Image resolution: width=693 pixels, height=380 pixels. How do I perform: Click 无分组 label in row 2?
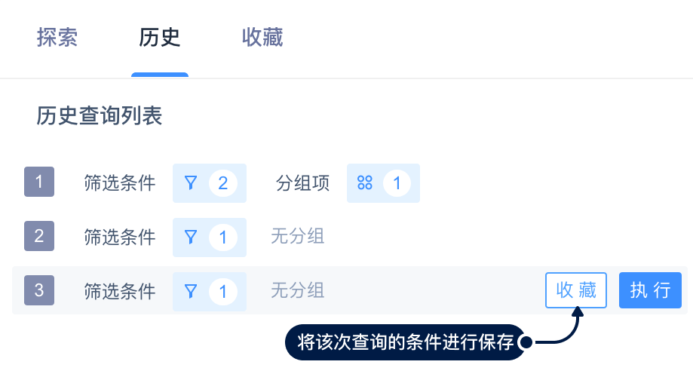(x=298, y=237)
